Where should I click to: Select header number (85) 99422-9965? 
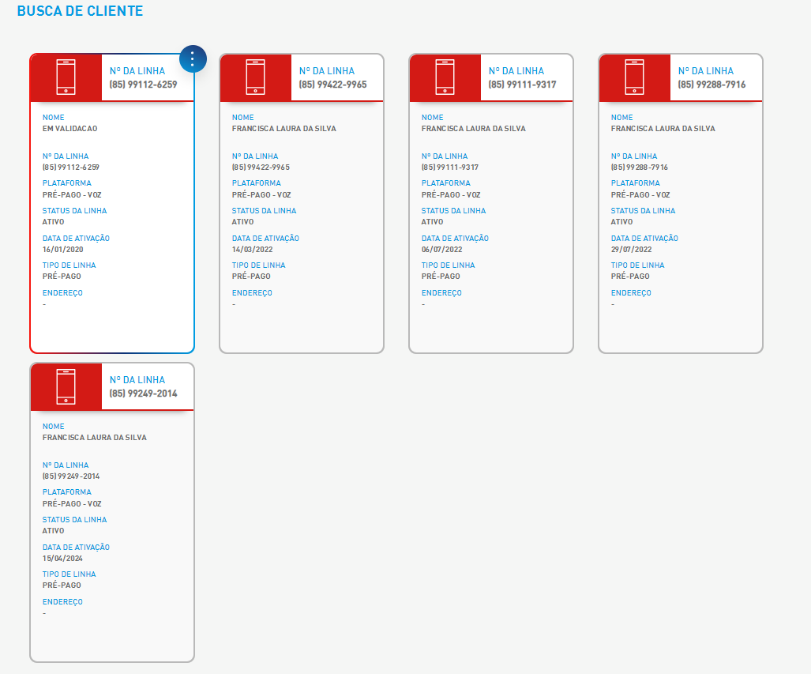333,85
